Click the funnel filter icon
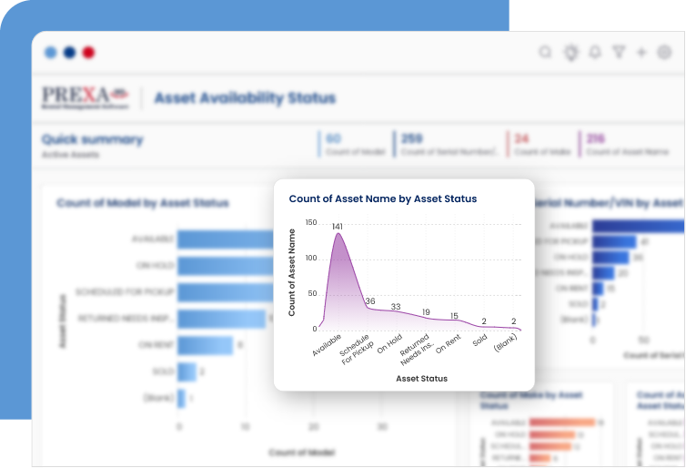 pos(619,53)
